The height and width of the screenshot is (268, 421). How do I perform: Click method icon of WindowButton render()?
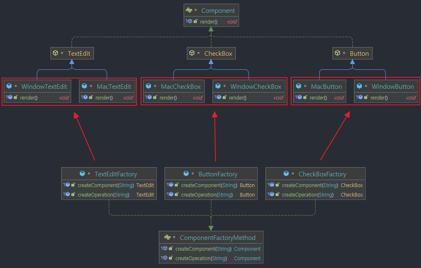(x=359, y=97)
